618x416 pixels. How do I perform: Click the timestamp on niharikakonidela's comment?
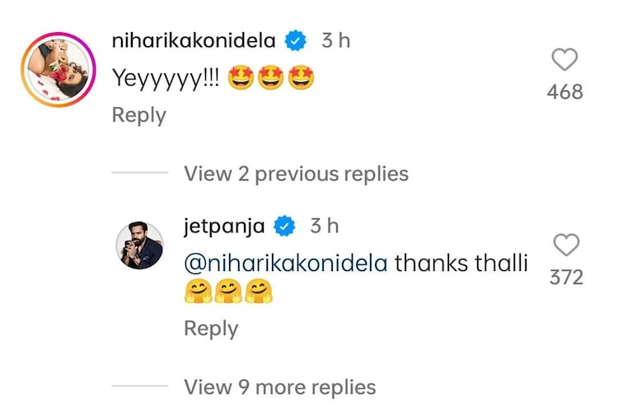(x=335, y=40)
